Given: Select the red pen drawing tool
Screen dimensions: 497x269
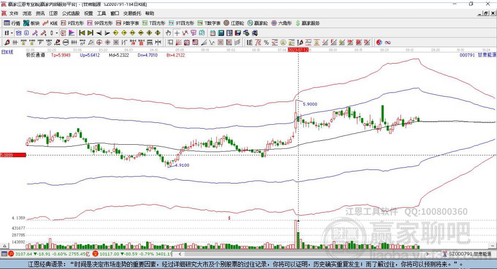Looking at the screenshot, I should [7, 43].
